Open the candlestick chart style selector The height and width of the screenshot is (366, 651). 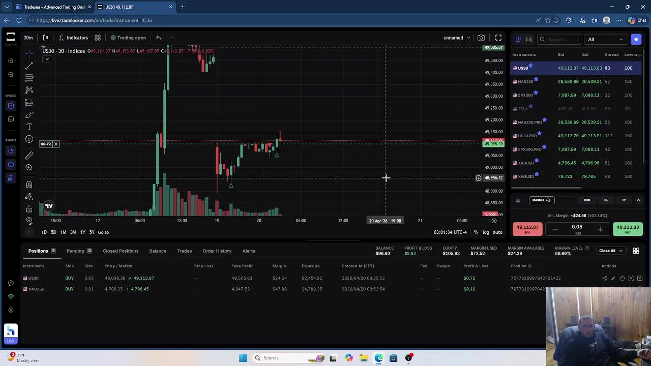pyautogui.click(x=45, y=38)
